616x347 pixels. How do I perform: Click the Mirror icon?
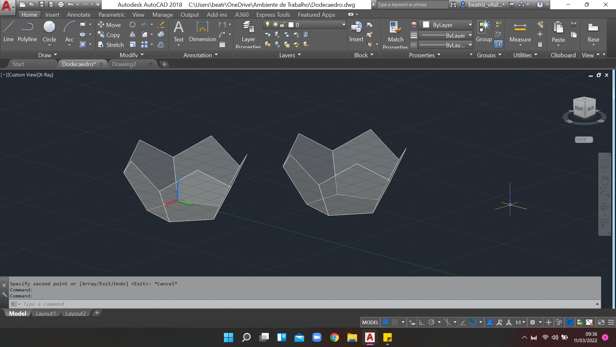pos(133,35)
